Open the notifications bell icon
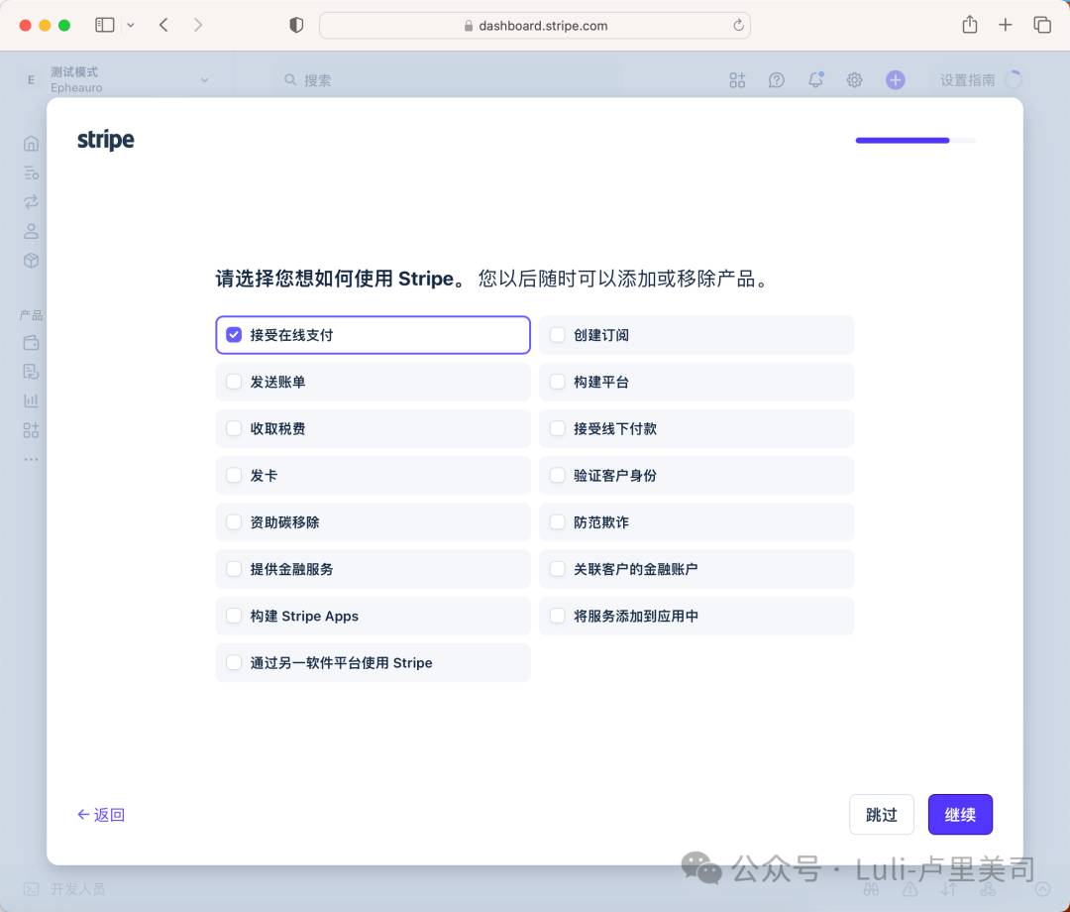1070x912 pixels. coord(815,80)
